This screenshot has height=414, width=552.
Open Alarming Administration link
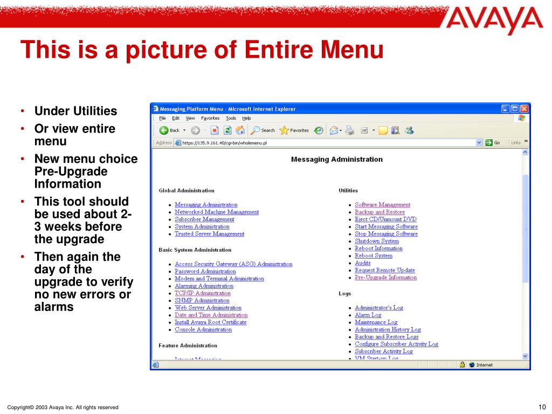[204, 286]
